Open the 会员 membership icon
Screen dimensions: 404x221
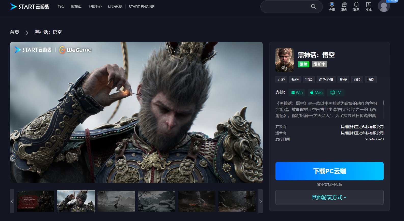(x=332, y=7)
